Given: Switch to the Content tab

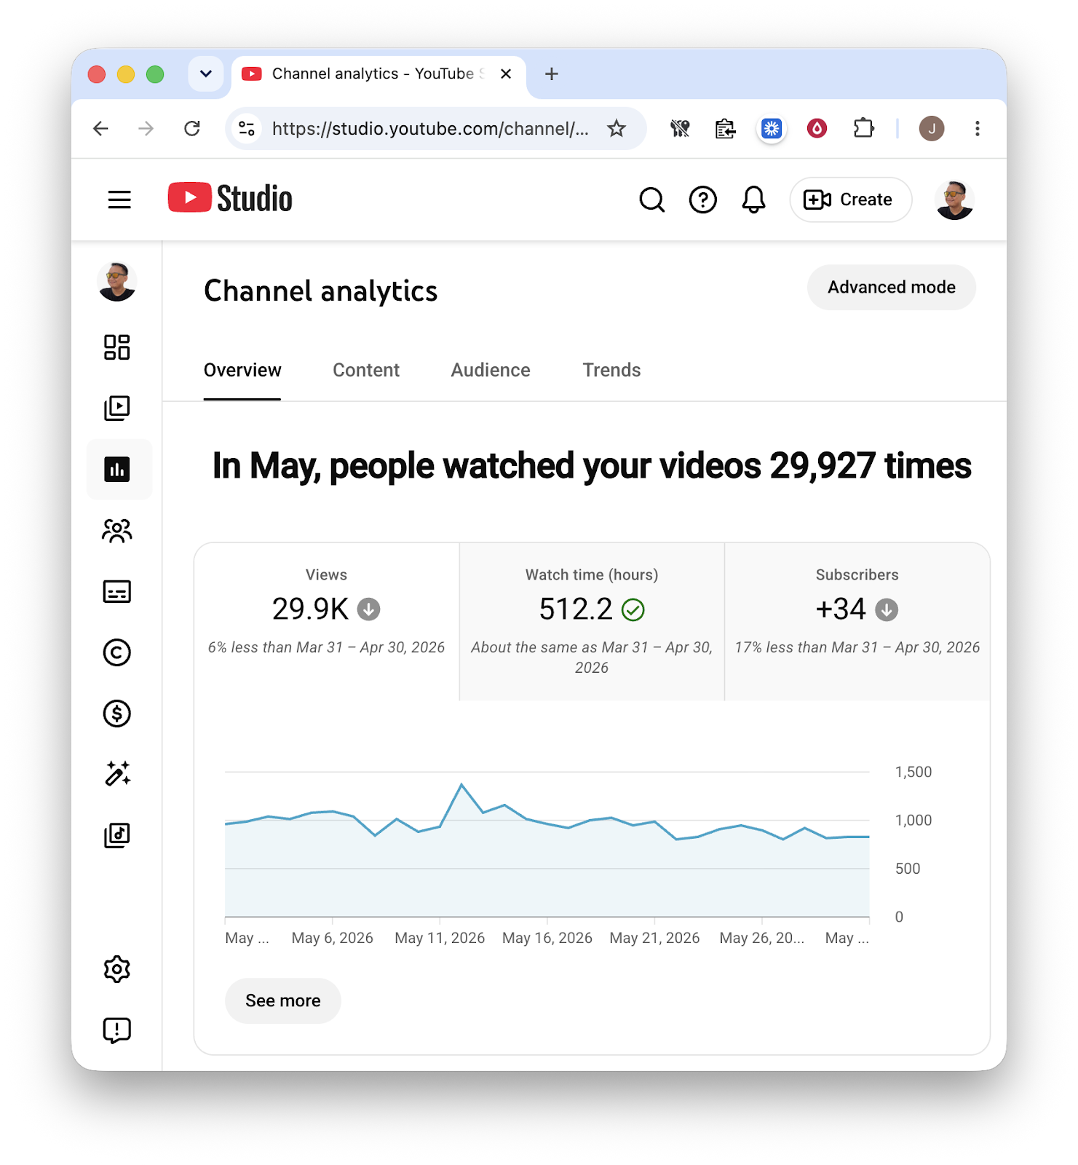Looking at the screenshot, I should pos(366,371).
